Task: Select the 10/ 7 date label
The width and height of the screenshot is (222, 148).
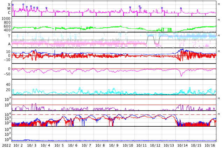Action: [x=86, y=146]
